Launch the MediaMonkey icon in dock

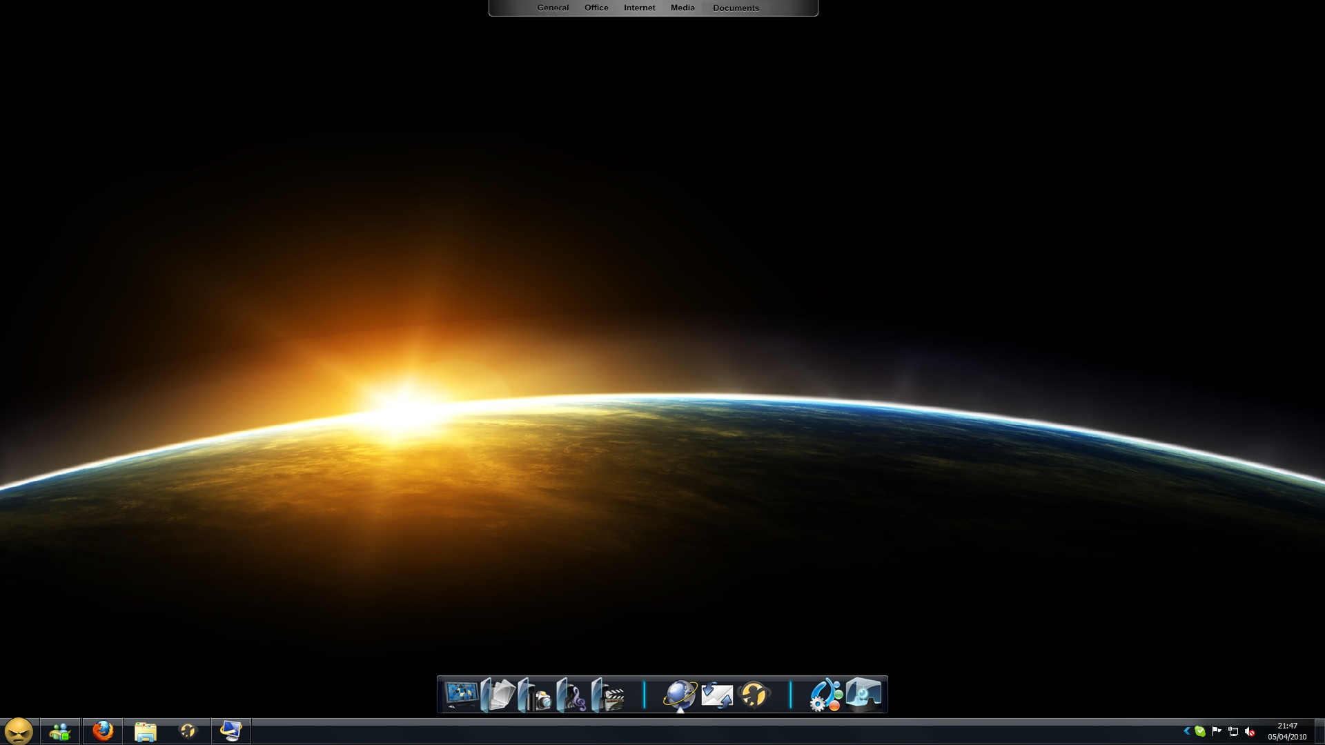754,695
